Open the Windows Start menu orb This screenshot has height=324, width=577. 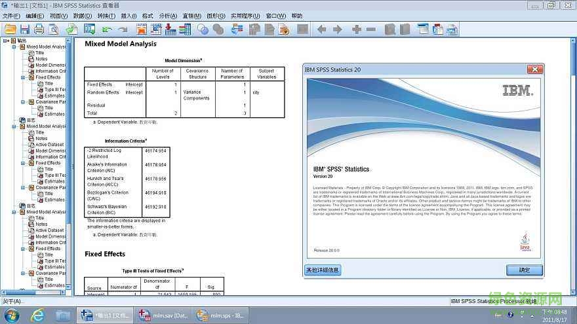click(11, 315)
